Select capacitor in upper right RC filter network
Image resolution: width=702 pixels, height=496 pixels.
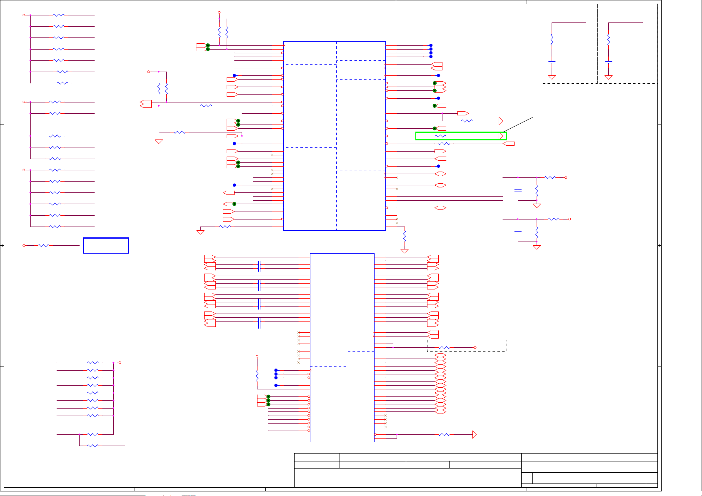[518, 191]
